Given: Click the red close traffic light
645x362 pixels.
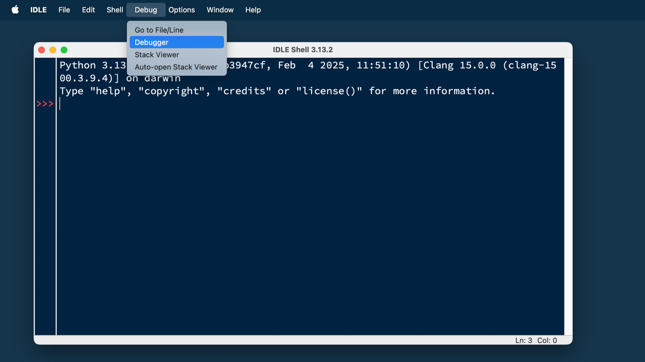Looking at the screenshot, I should (x=42, y=50).
